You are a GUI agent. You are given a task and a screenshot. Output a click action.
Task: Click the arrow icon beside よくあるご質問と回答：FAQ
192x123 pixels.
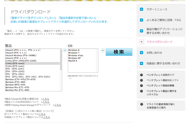[x=141, y=20]
